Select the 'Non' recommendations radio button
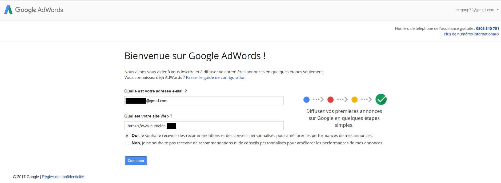The image size is (501, 183). point(127,143)
